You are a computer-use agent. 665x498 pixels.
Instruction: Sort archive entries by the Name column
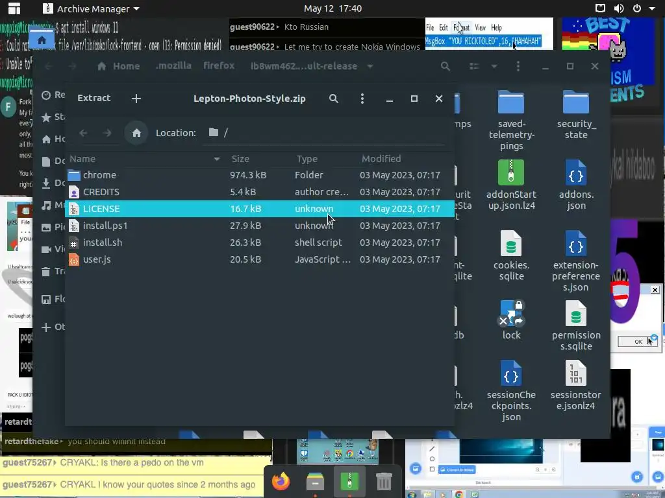[x=145, y=159]
